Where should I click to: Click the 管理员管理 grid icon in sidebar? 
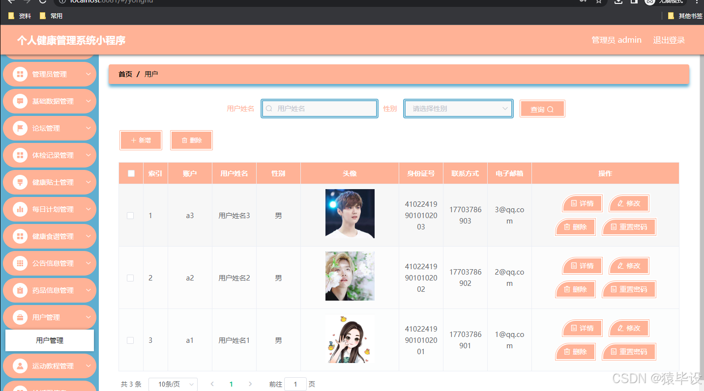coord(20,74)
